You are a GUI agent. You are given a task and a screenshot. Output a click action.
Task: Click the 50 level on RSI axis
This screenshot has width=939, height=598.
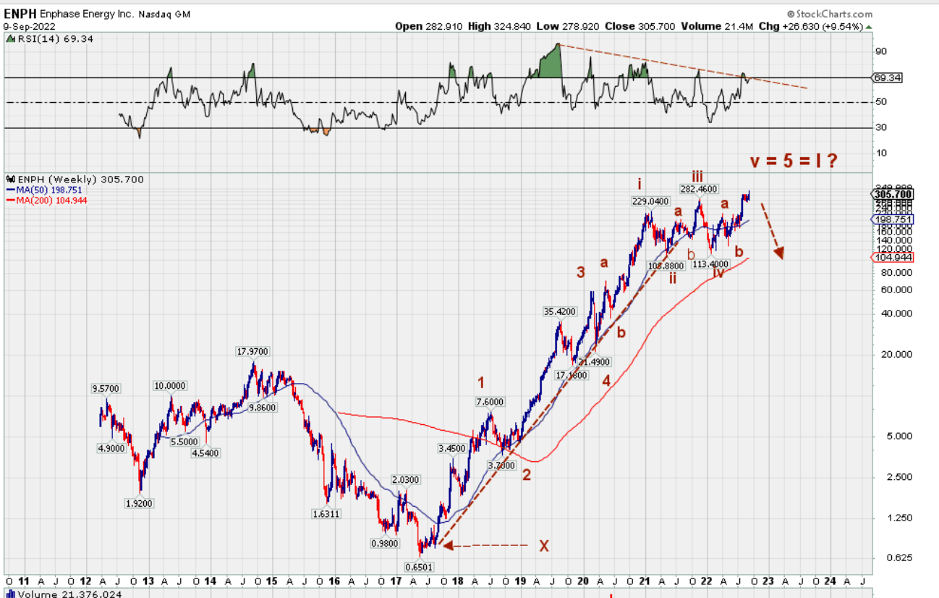click(x=880, y=102)
